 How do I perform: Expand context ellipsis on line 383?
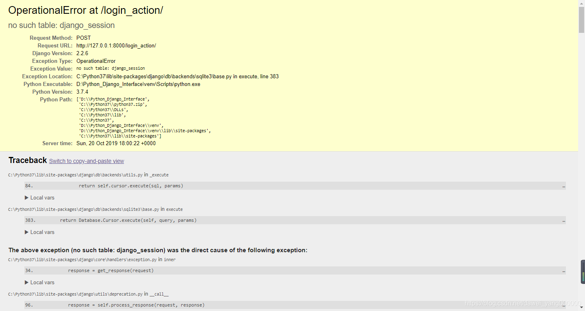pos(563,220)
